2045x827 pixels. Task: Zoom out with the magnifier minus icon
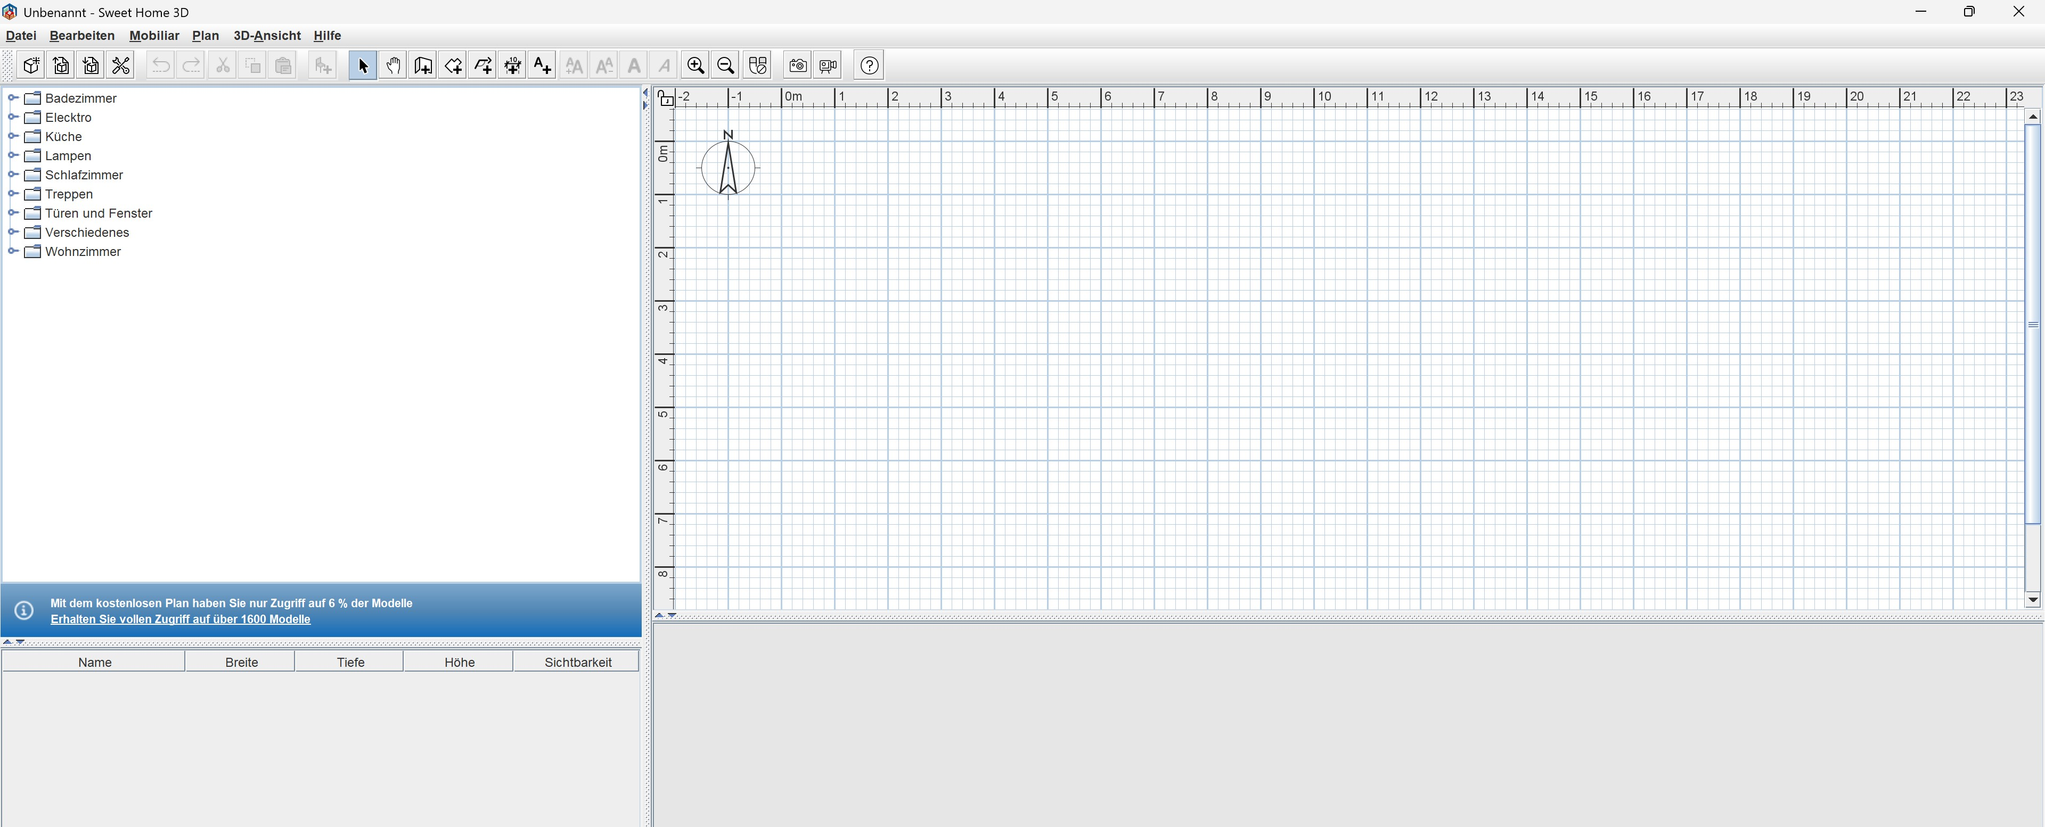point(725,65)
